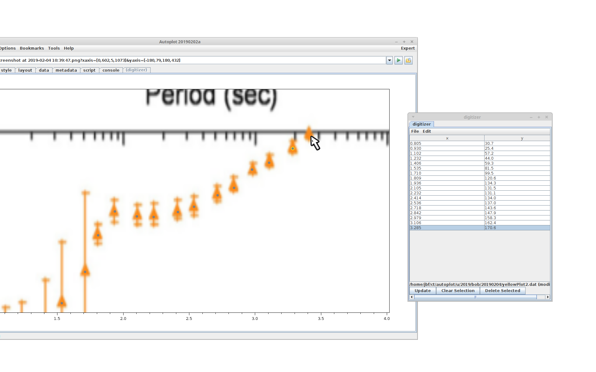
Task: Maximize the Autoplot window
Action: click(x=404, y=42)
